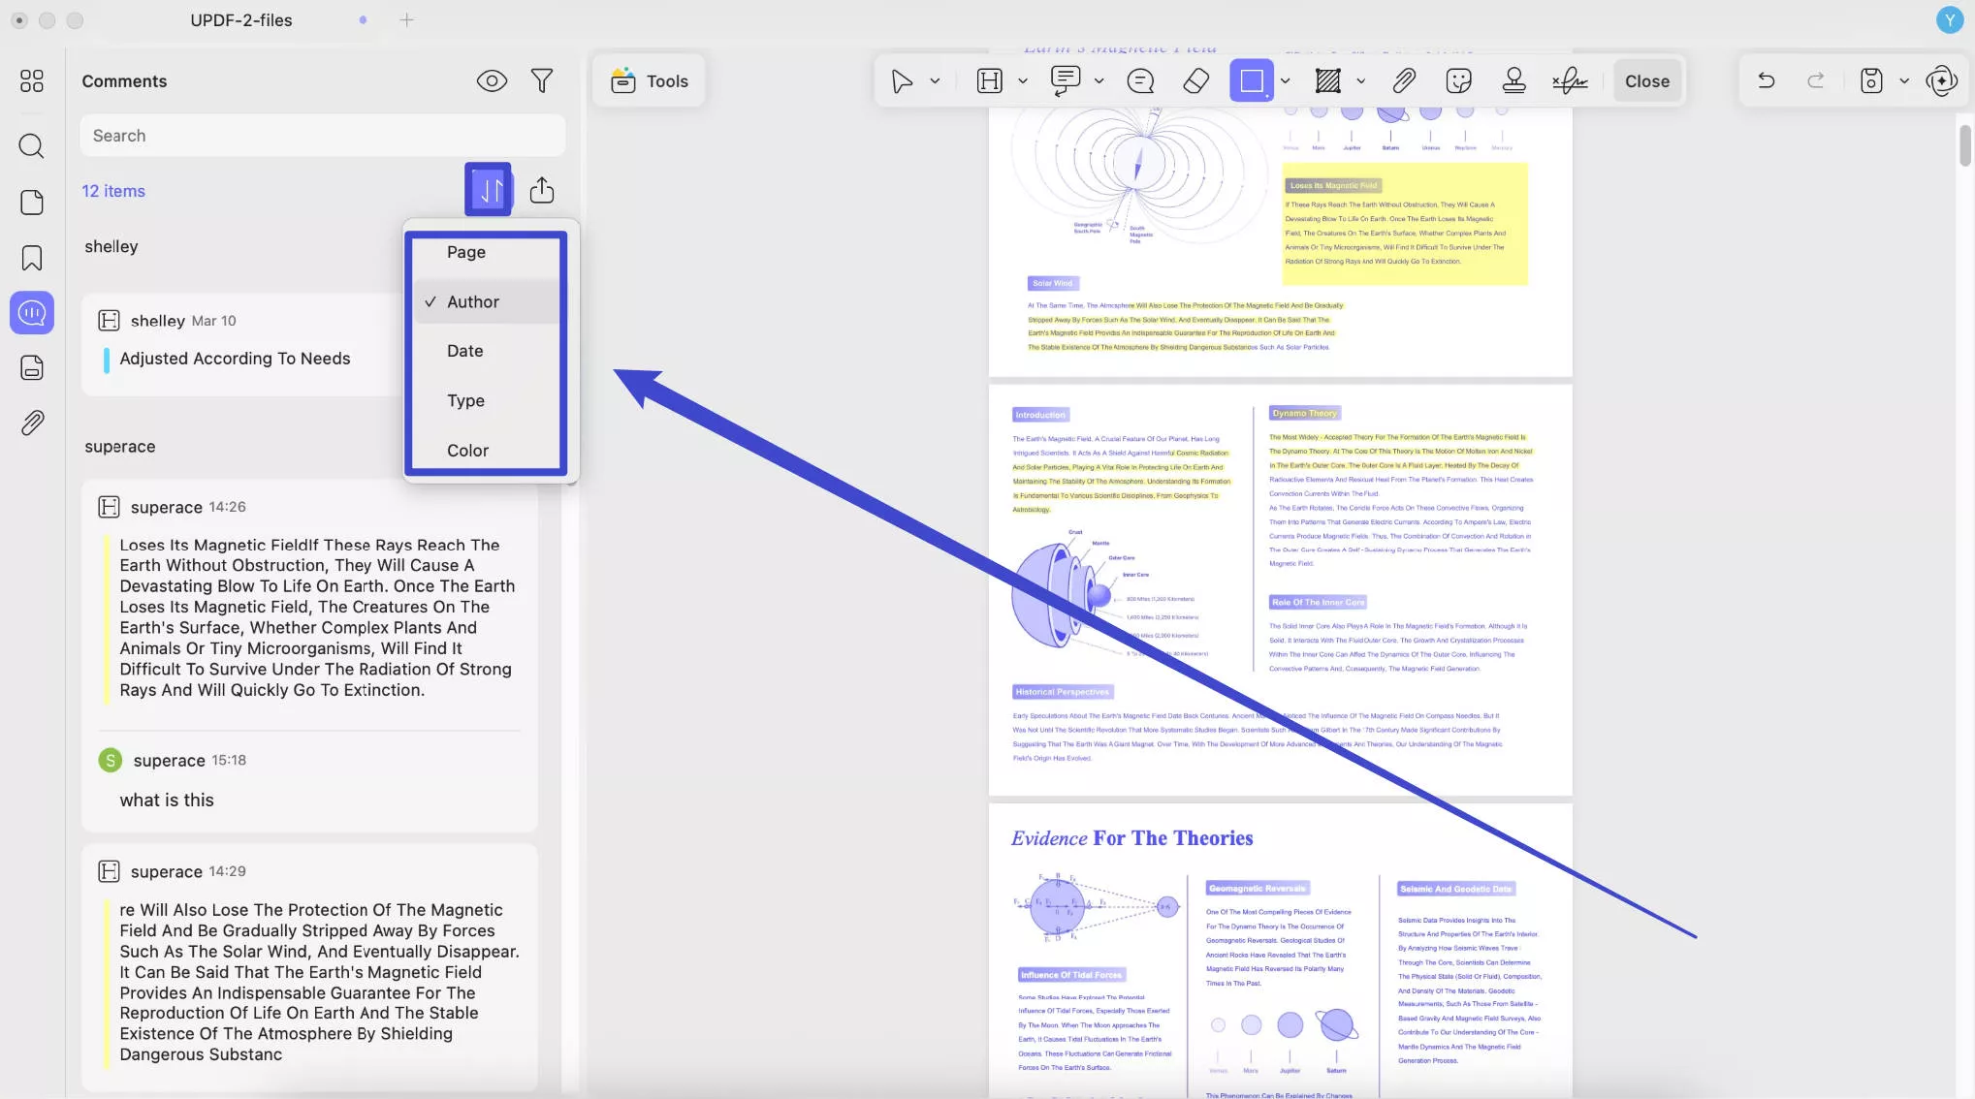Open the AI assistant icon

coord(1942,81)
